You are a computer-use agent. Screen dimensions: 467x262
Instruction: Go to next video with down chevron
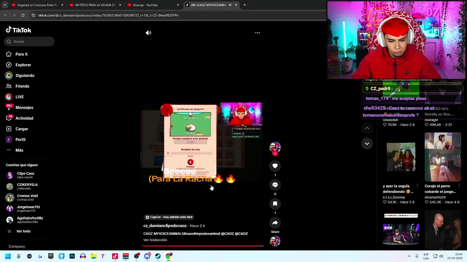[x=367, y=144]
